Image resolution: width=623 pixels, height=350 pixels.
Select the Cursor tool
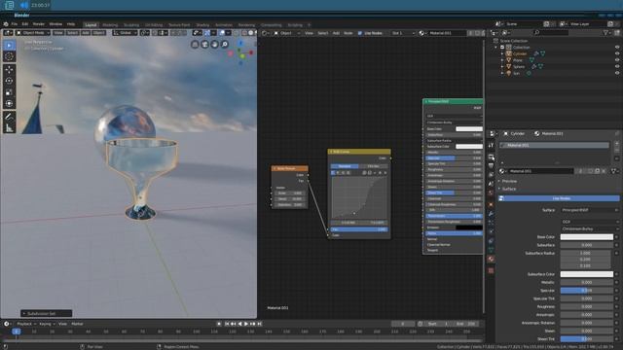(x=9, y=56)
